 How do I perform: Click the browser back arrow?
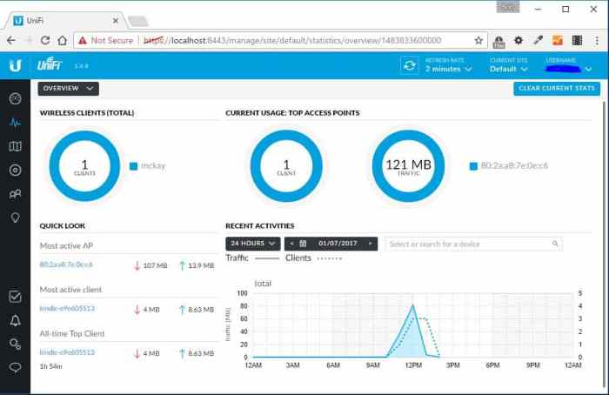click(x=11, y=40)
